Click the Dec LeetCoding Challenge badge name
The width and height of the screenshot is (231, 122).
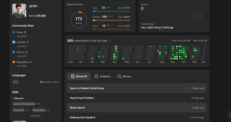(x=157, y=27)
